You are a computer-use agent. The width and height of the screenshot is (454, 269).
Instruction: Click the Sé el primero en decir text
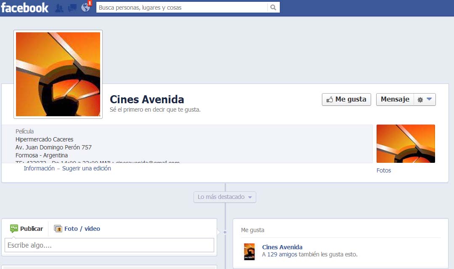(155, 110)
